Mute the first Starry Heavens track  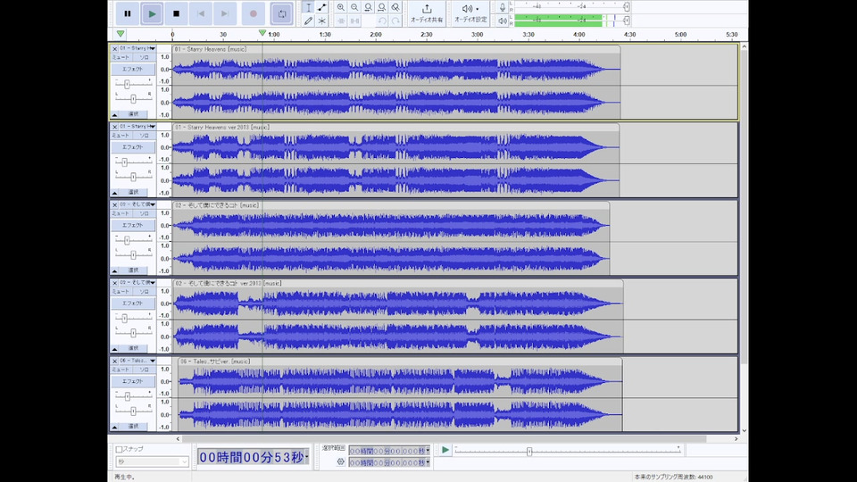121,58
